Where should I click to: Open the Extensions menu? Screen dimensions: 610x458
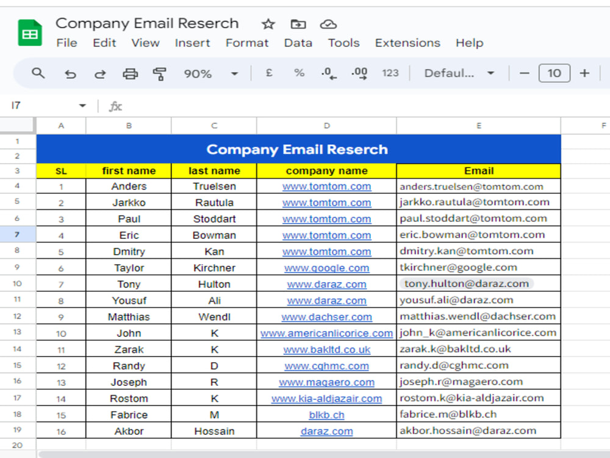click(407, 43)
